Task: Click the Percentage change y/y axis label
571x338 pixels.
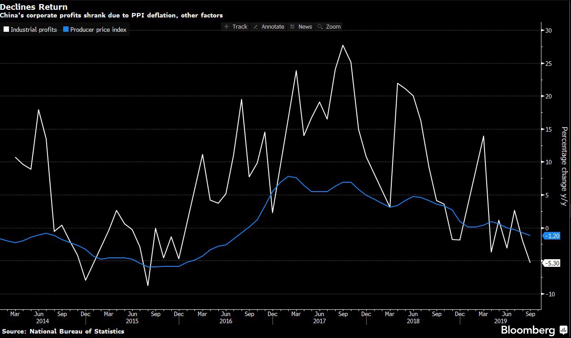Action: click(x=564, y=167)
